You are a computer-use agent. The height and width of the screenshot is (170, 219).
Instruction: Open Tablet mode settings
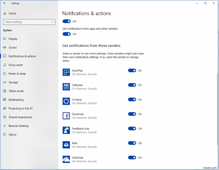[x=16, y=91]
